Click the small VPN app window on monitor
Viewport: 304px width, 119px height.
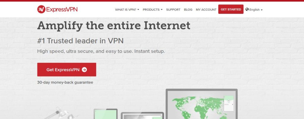[229, 103]
